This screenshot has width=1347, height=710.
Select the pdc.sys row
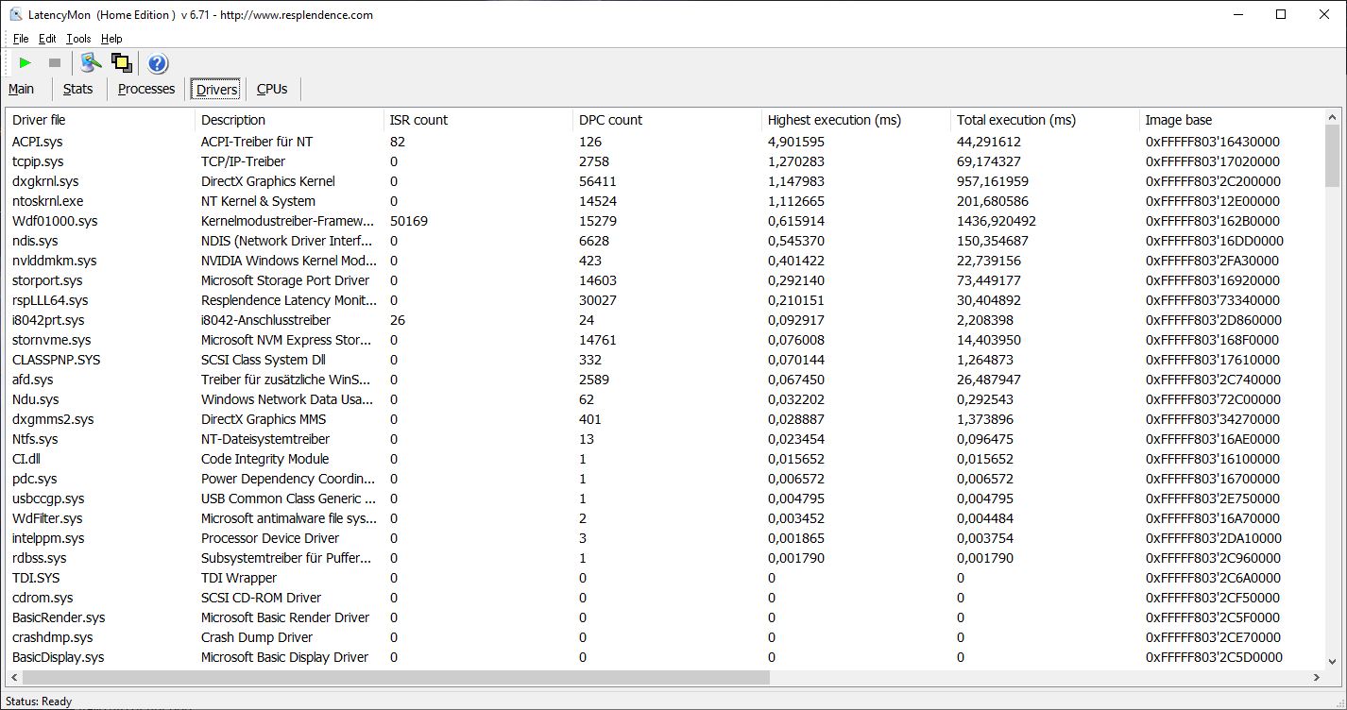click(x=665, y=479)
